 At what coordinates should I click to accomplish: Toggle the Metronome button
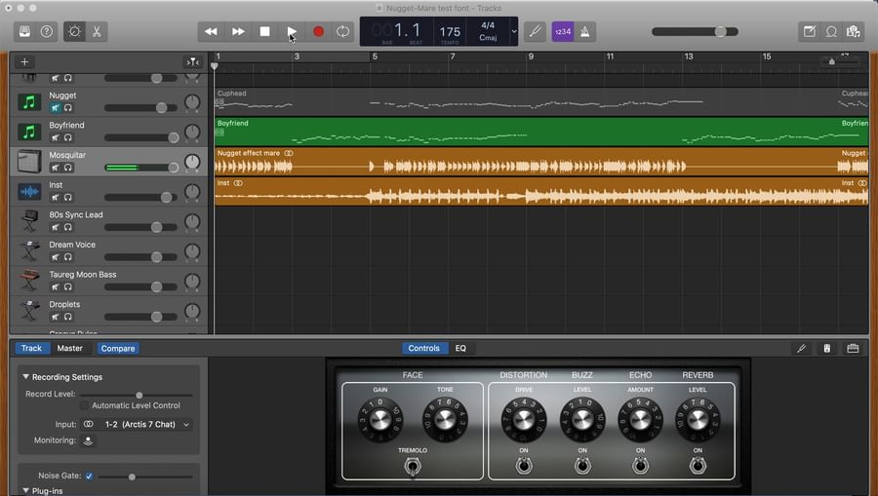click(x=584, y=32)
